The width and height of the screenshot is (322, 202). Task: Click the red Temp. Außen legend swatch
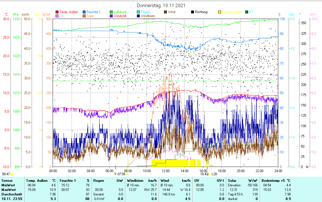[57, 12]
